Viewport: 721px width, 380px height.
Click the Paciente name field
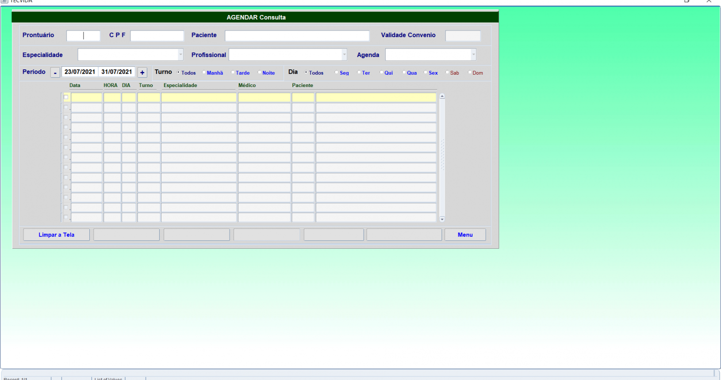click(297, 36)
